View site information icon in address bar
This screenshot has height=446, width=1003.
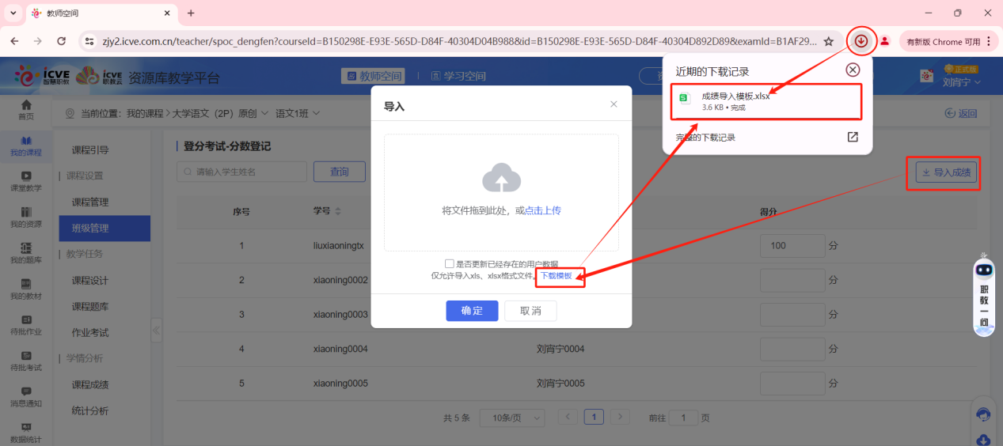tap(89, 41)
